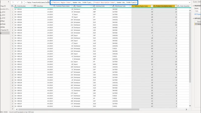Screen dimensions: 201x113
Task: Select the Source applied step
Action: (199, 21)
